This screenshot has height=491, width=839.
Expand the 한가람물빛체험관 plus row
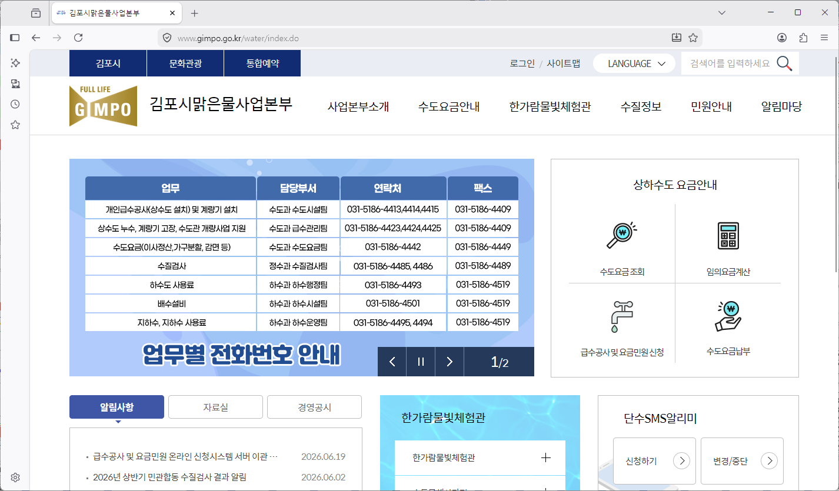point(480,457)
